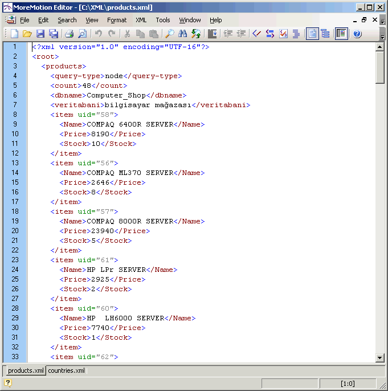The height and width of the screenshot is (391, 388).
Task: Click text COMPAQ 6400R SERVER
Action: tap(130, 124)
